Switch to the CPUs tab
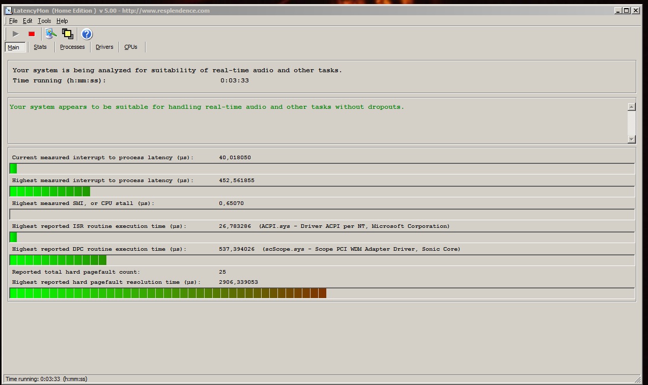 (131, 47)
